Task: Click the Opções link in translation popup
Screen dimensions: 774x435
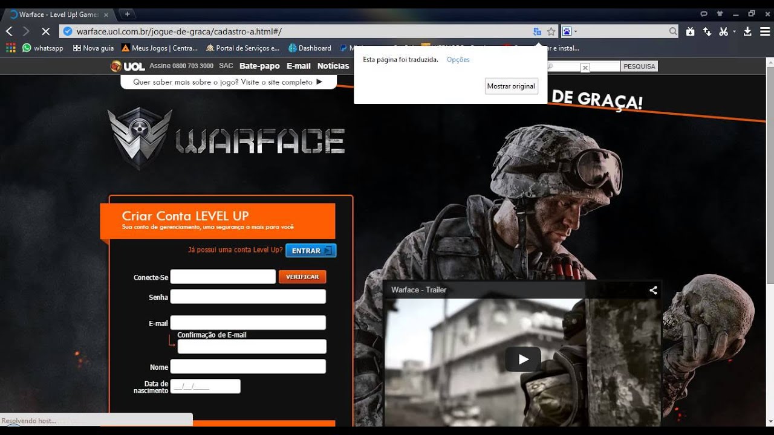Action: point(458,59)
